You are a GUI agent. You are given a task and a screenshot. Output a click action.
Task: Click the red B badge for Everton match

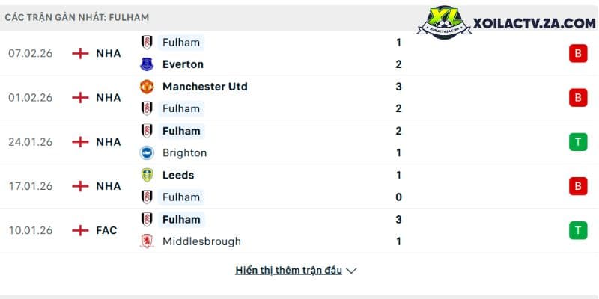(x=578, y=53)
